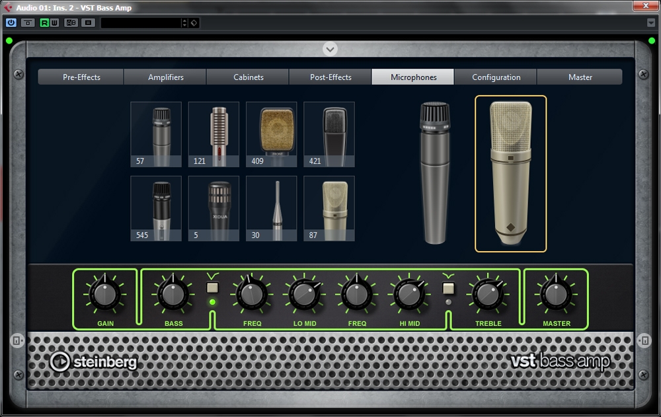The width and height of the screenshot is (661, 417).
Task: Click the copy-settings button next to the A/B button
Action: pos(88,22)
